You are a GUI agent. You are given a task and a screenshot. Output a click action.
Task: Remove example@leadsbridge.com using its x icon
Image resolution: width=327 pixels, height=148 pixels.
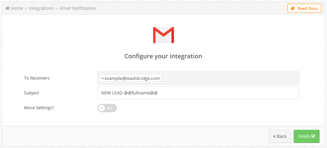pos(102,79)
